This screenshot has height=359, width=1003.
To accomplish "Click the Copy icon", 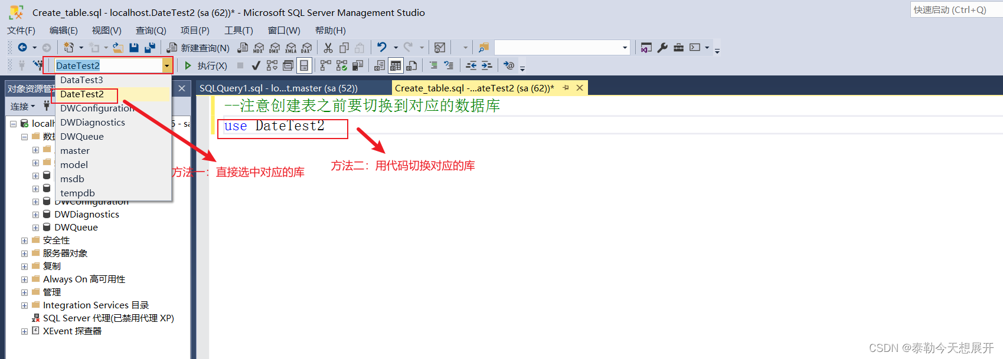I will pyautogui.click(x=344, y=48).
